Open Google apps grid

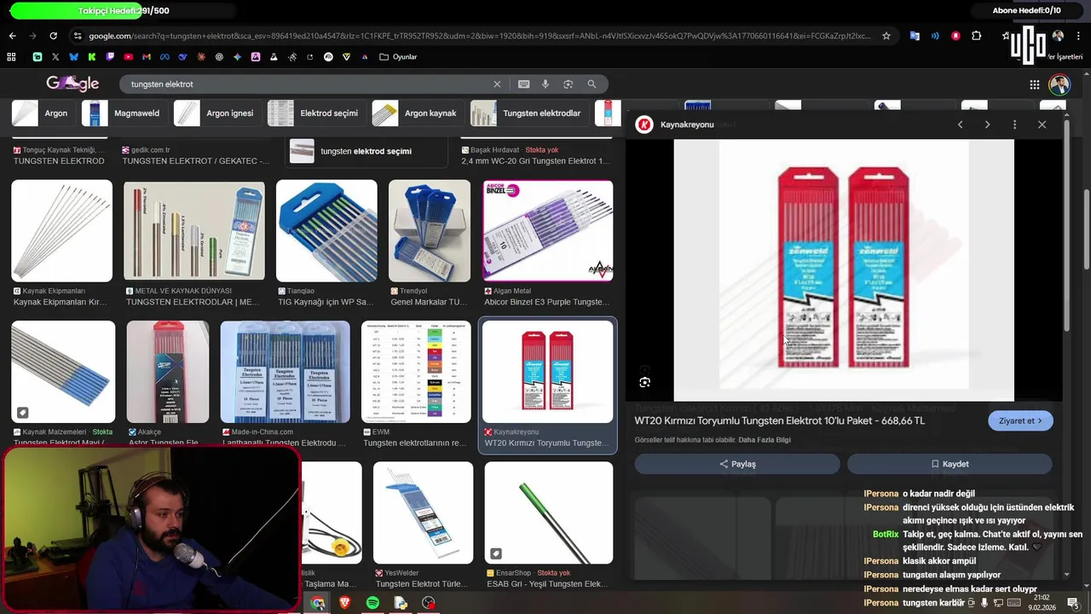[1035, 84]
